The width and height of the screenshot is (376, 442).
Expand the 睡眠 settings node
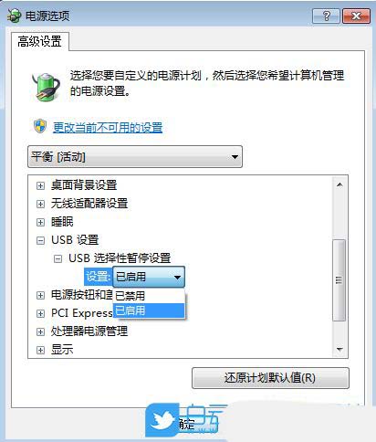(x=40, y=222)
